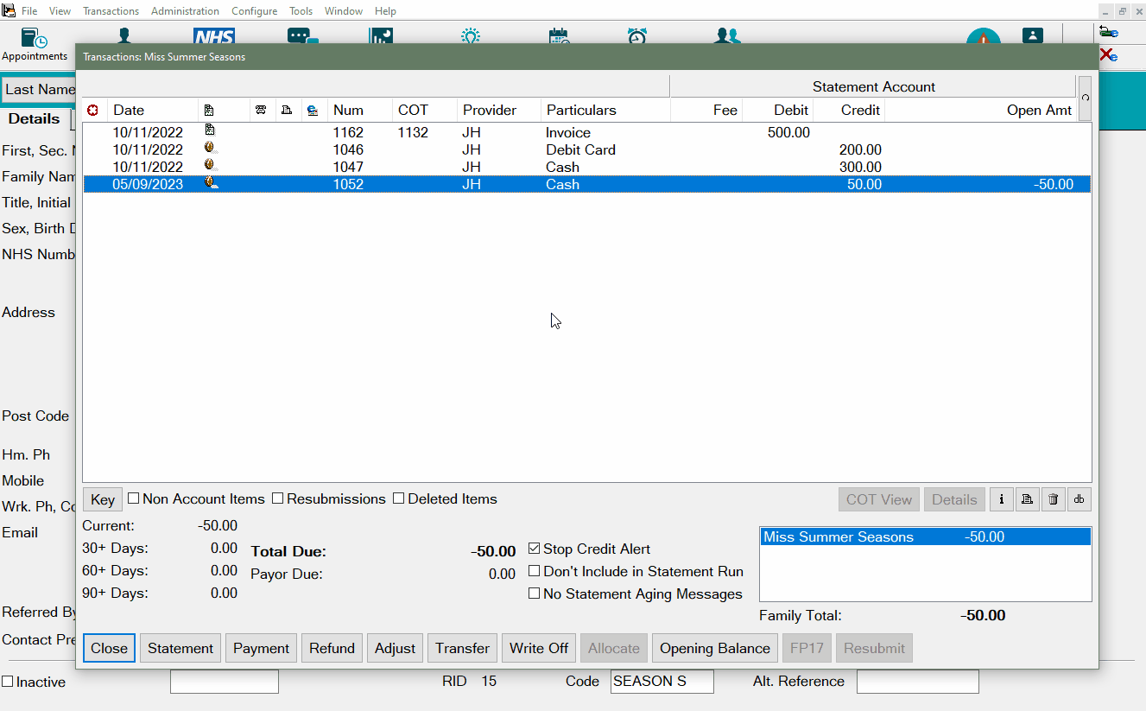
Task: Show Deleted Items checkbox
Action: click(x=398, y=498)
